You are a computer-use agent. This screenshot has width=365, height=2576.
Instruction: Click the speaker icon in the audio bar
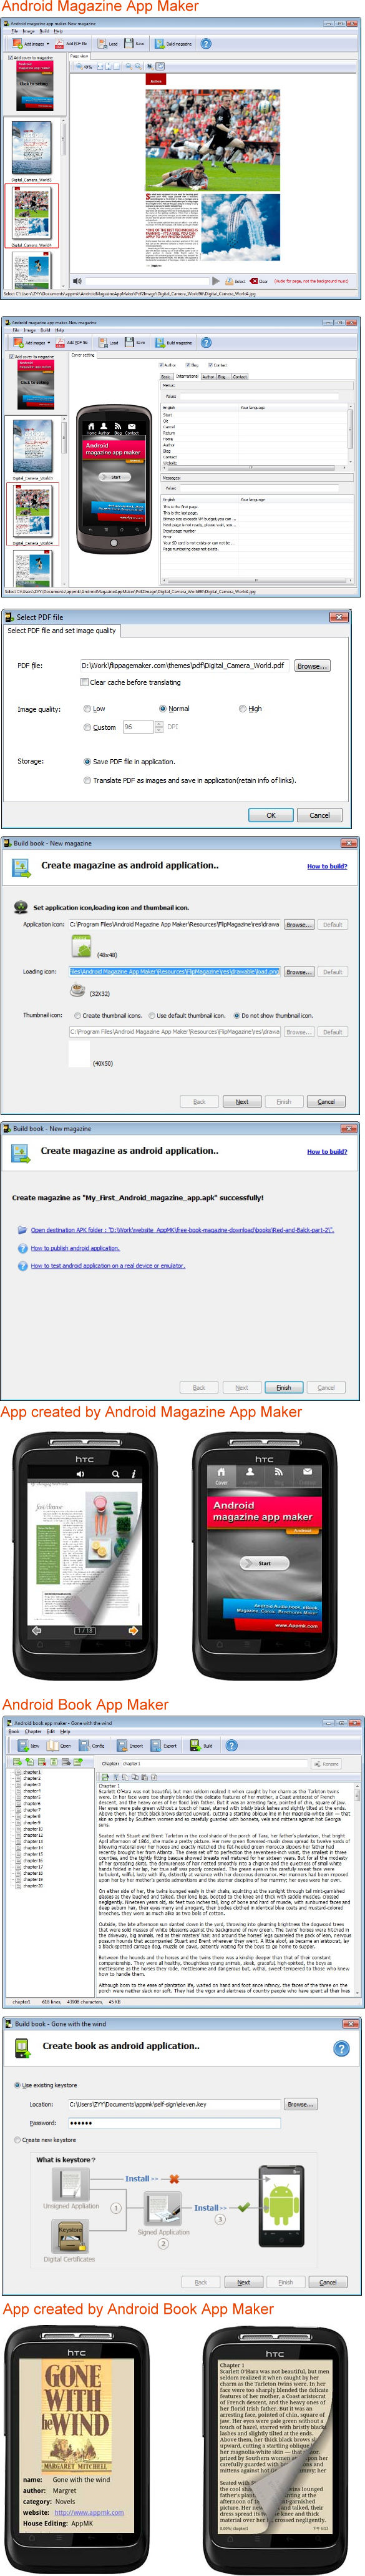pos(77,281)
